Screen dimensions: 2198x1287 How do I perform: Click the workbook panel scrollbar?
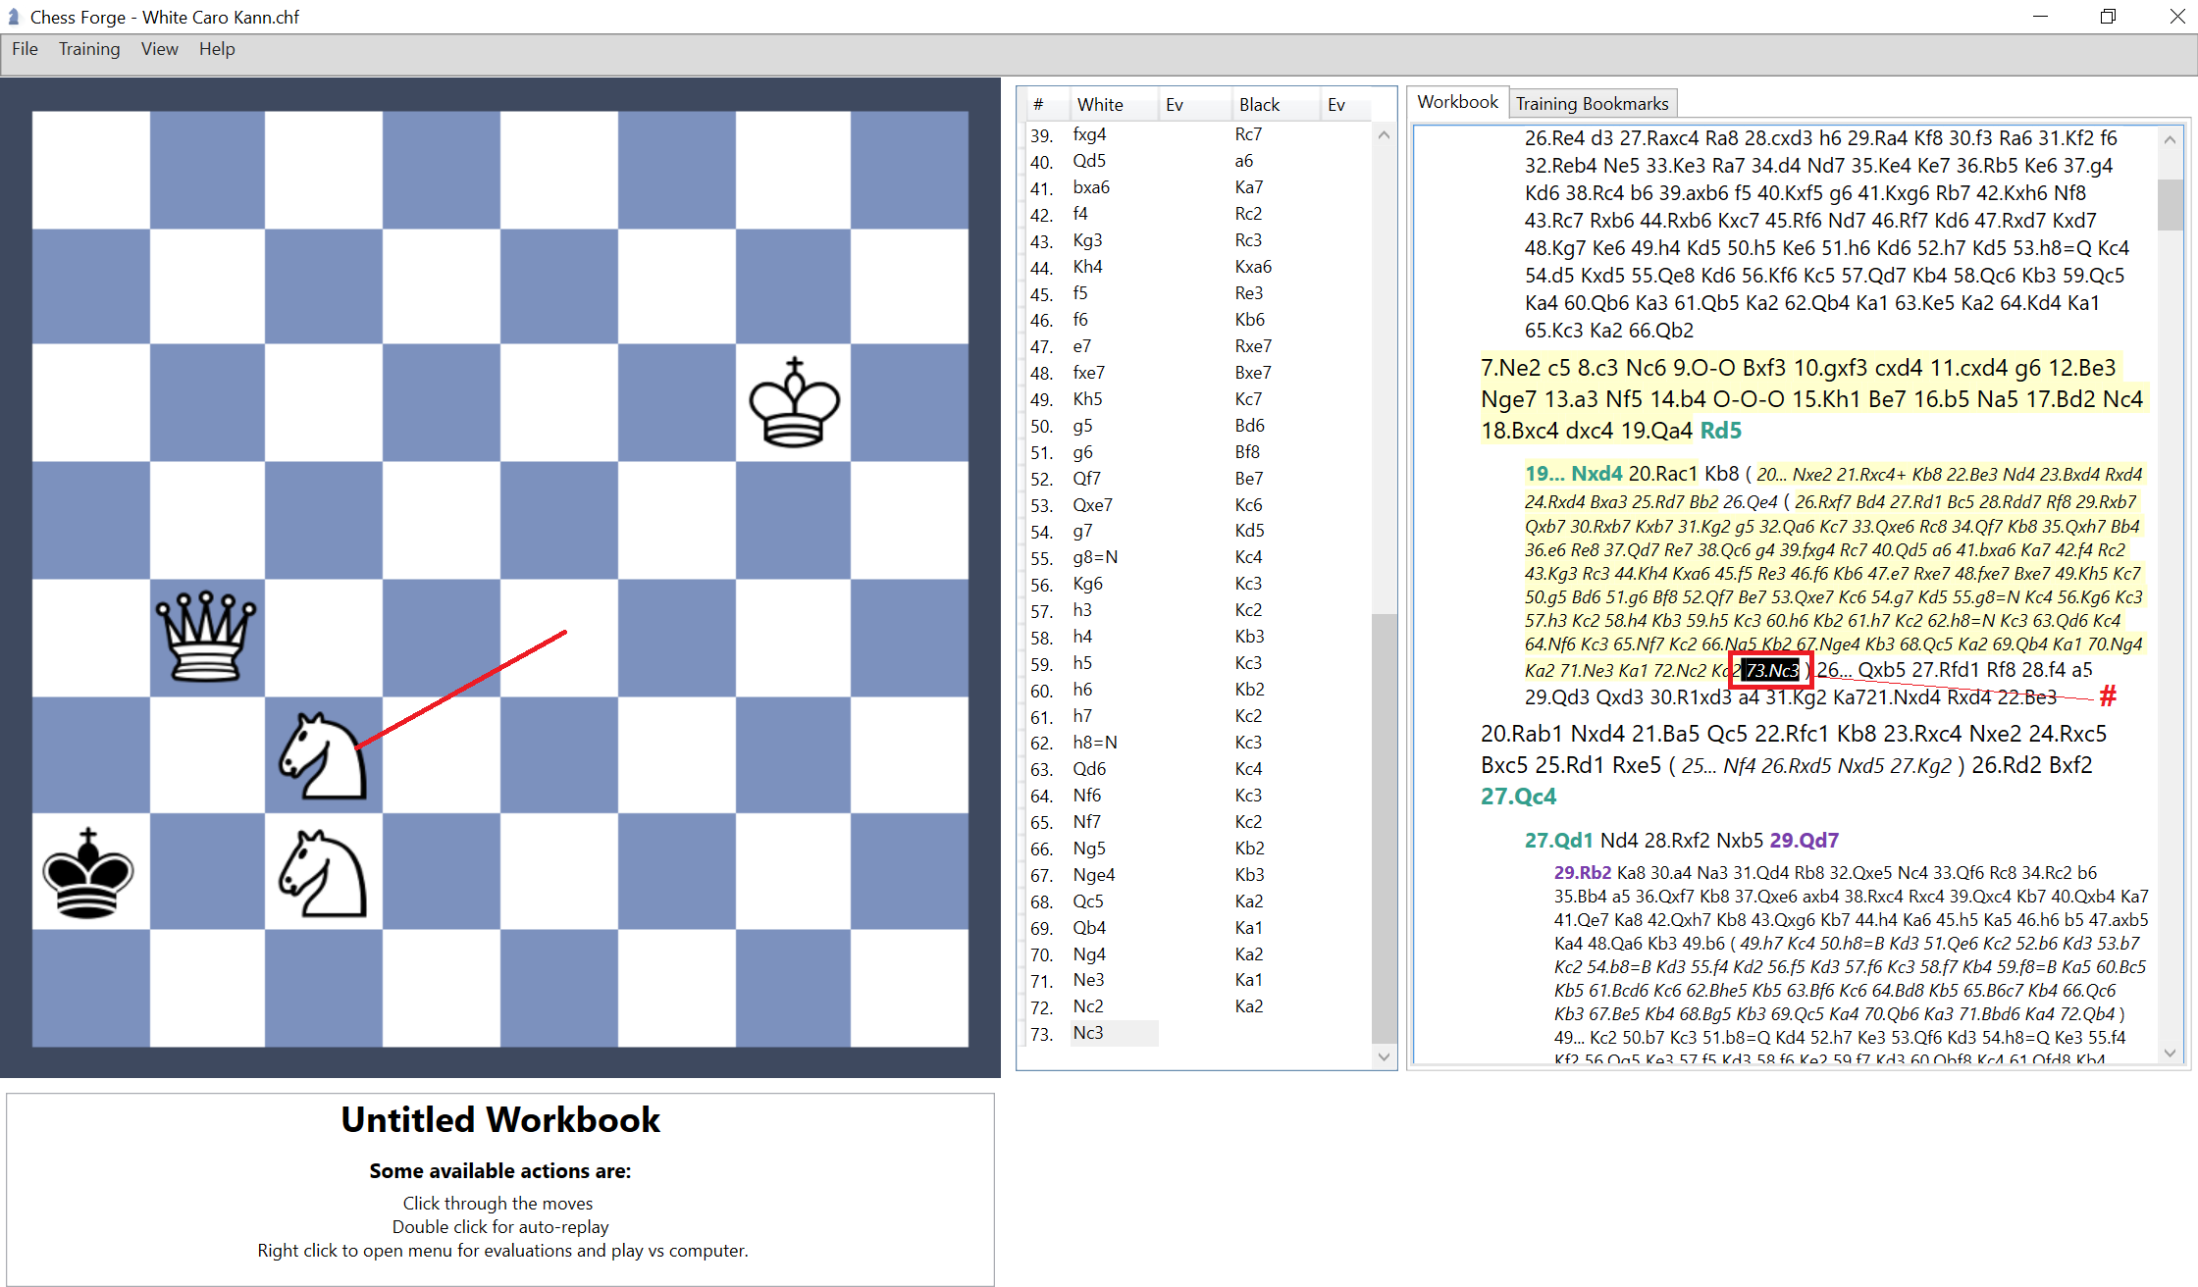(2170, 206)
